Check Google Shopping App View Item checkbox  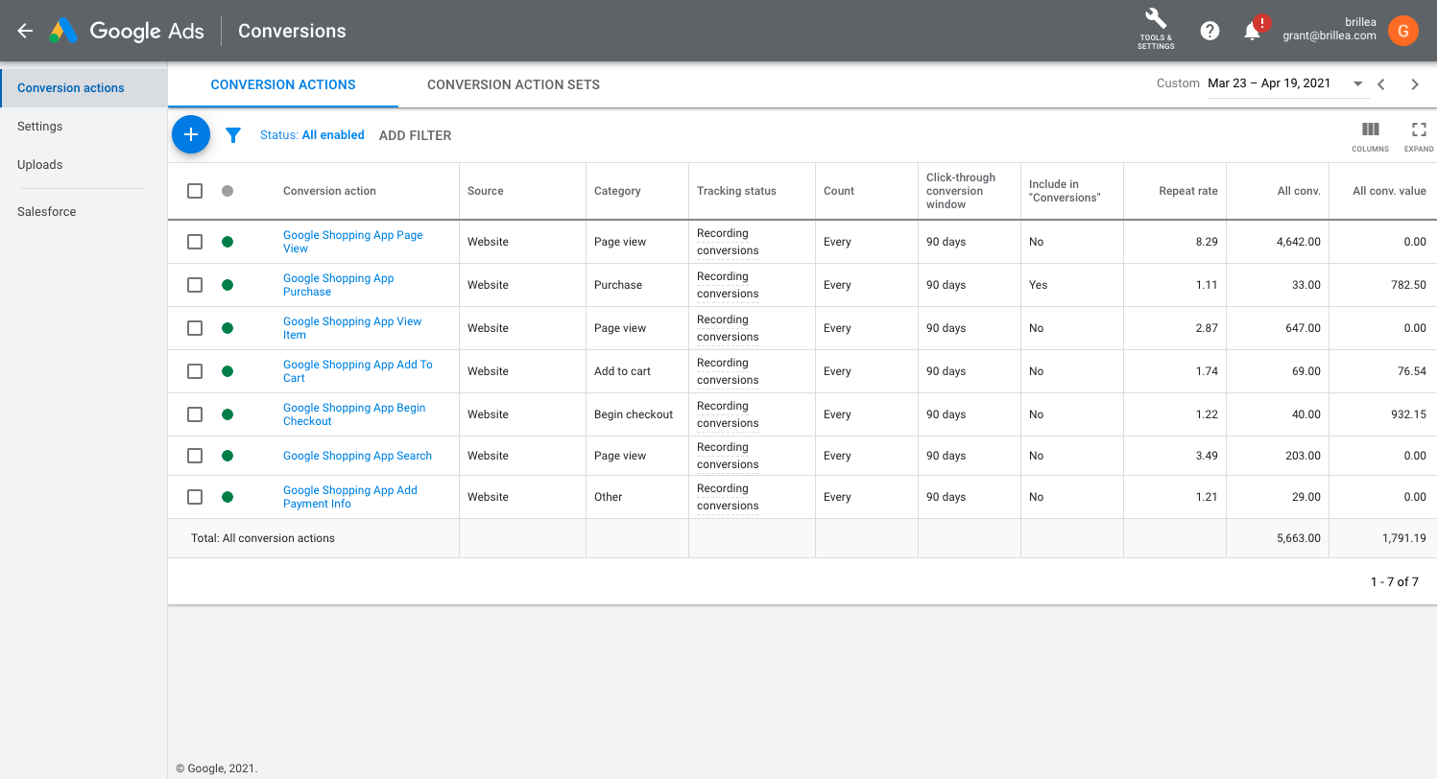(195, 328)
